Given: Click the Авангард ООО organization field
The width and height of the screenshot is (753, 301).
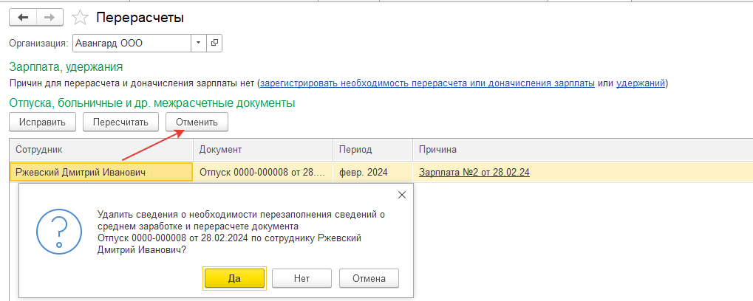Looking at the screenshot, I should (x=132, y=43).
